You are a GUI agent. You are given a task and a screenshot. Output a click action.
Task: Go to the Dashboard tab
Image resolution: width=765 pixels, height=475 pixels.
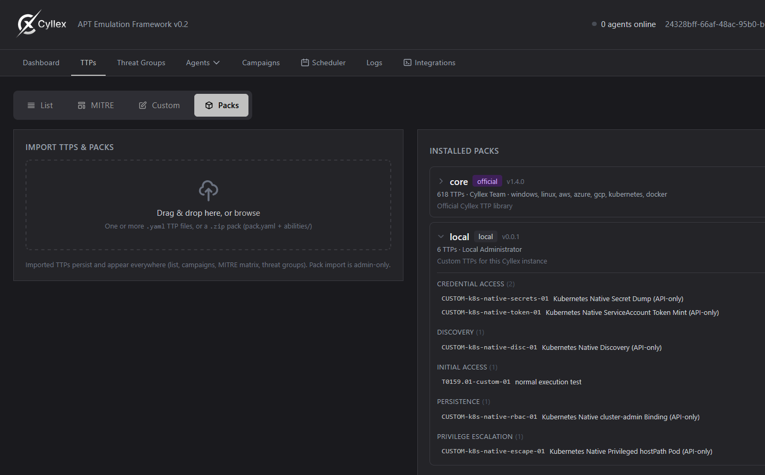(41, 63)
